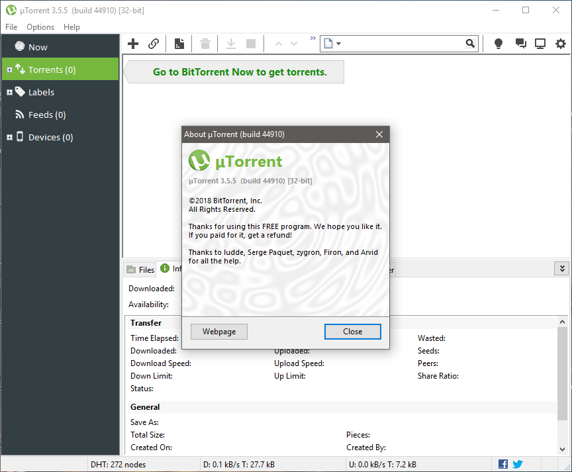Click Add Torrent from URL link icon
Screen dimensions: 572x472
(x=154, y=44)
